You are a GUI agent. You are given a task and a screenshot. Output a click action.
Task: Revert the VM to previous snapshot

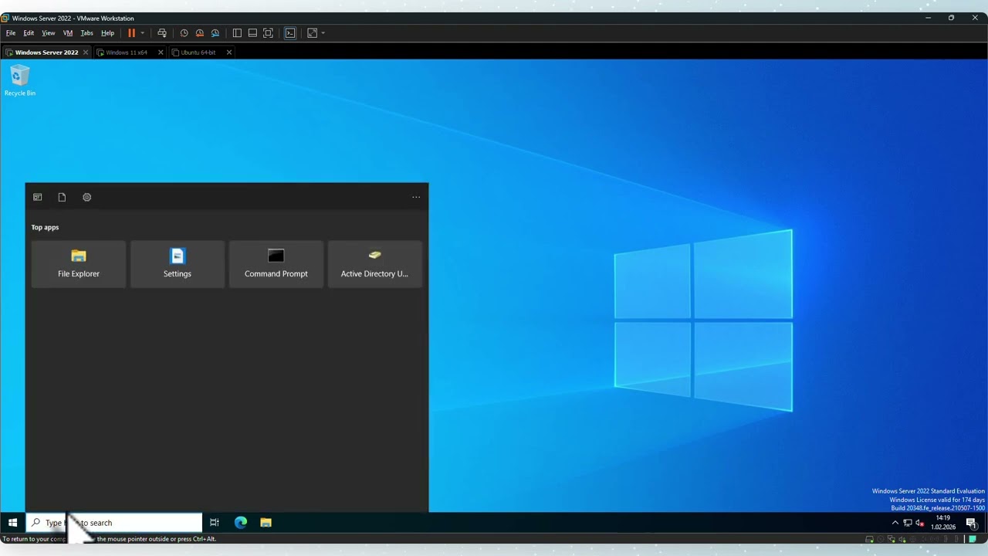point(199,33)
